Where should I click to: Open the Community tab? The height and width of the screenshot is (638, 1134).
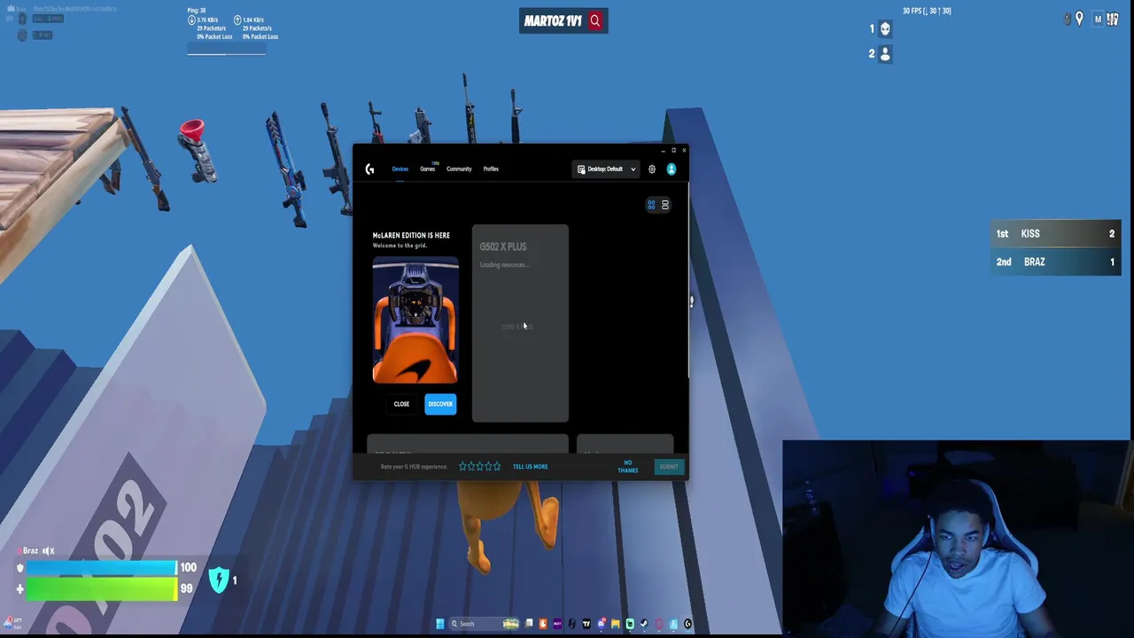[x=459, y=169]
